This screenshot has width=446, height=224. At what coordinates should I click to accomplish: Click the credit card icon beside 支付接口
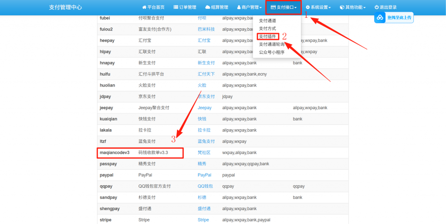(273, 7)
